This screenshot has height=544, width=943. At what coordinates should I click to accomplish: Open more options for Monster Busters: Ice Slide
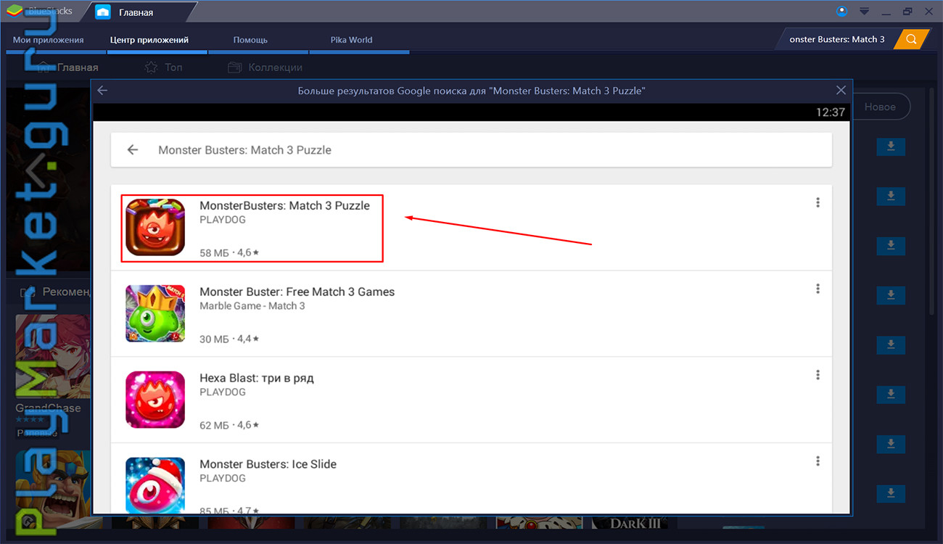click(x=818, y=461)
